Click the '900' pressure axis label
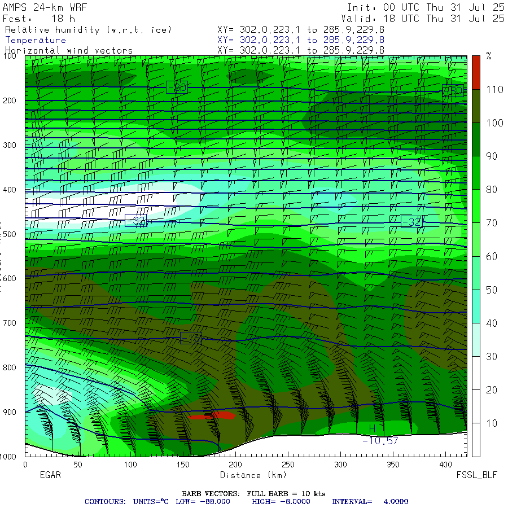Viewport: 508px width, 508px height. 10,412
